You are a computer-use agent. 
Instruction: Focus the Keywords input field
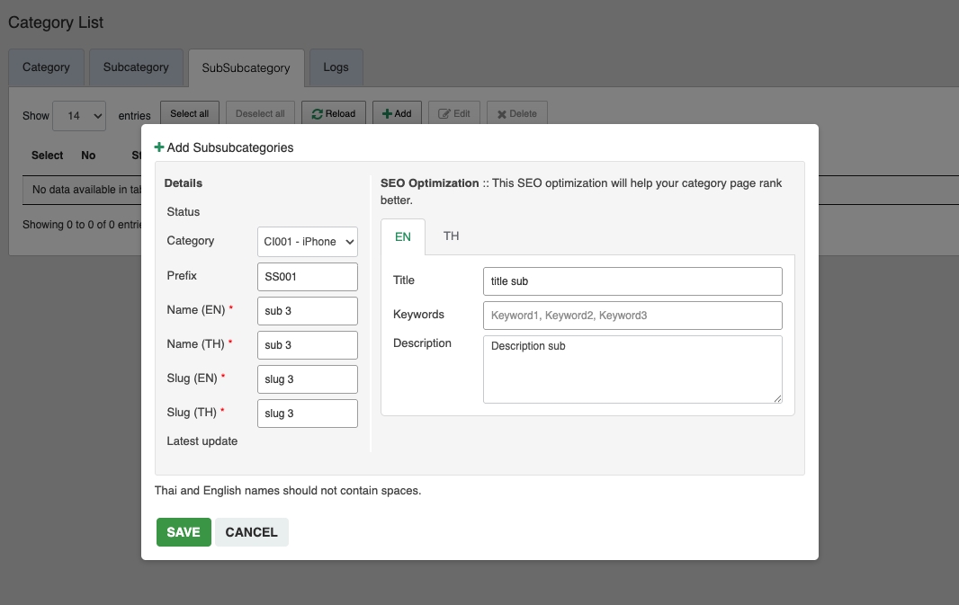[x=632, y=316]
